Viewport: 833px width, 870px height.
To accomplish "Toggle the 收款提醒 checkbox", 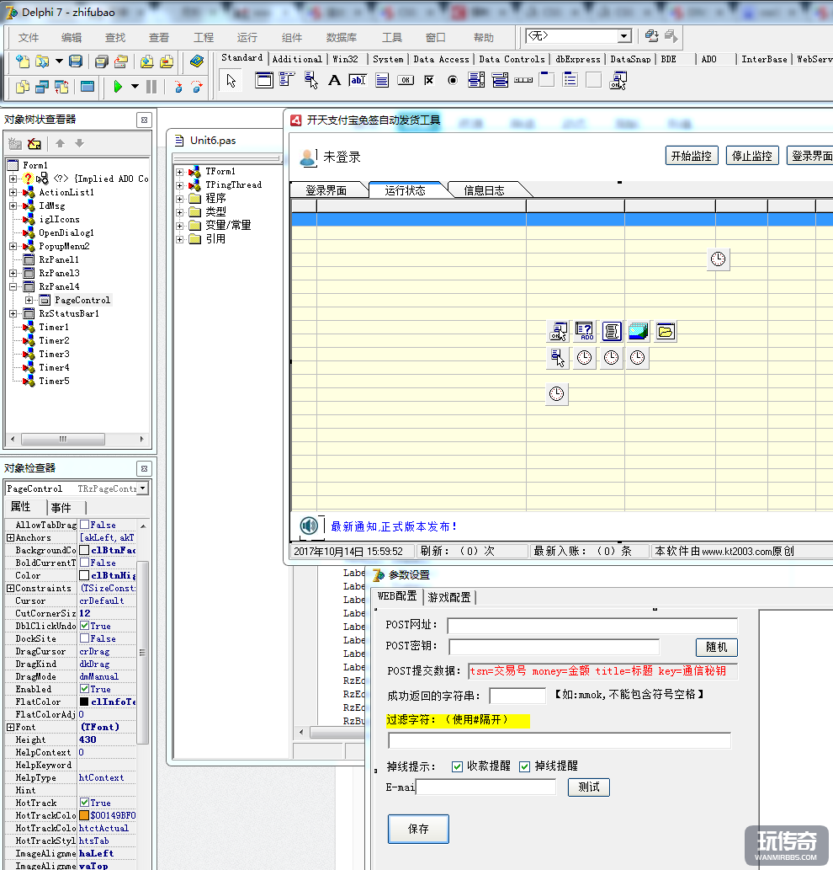I will (x=457, y=766).
